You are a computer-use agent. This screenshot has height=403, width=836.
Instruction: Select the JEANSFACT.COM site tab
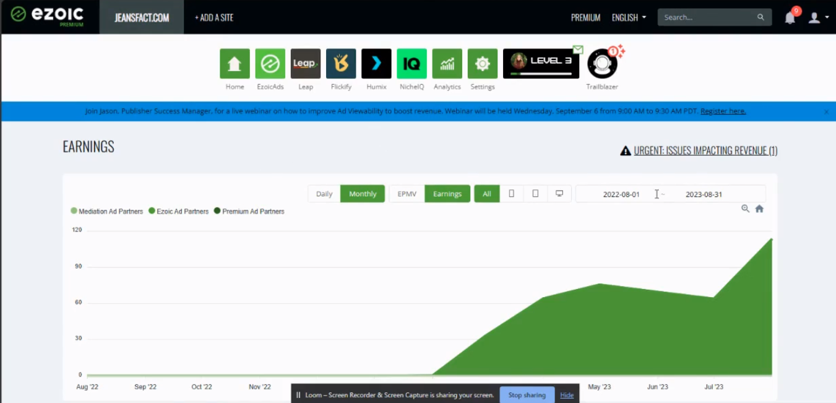pos(142,17)
